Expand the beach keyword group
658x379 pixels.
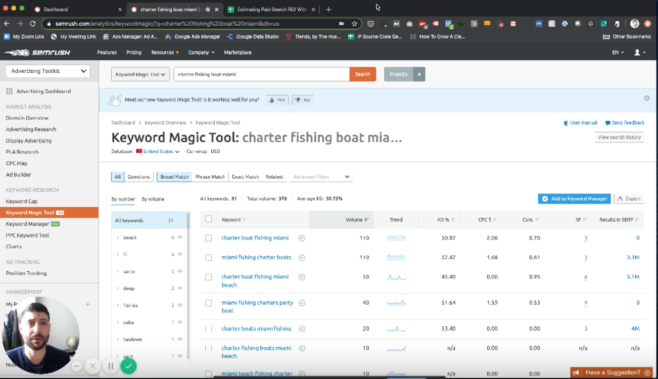(118, 238)
